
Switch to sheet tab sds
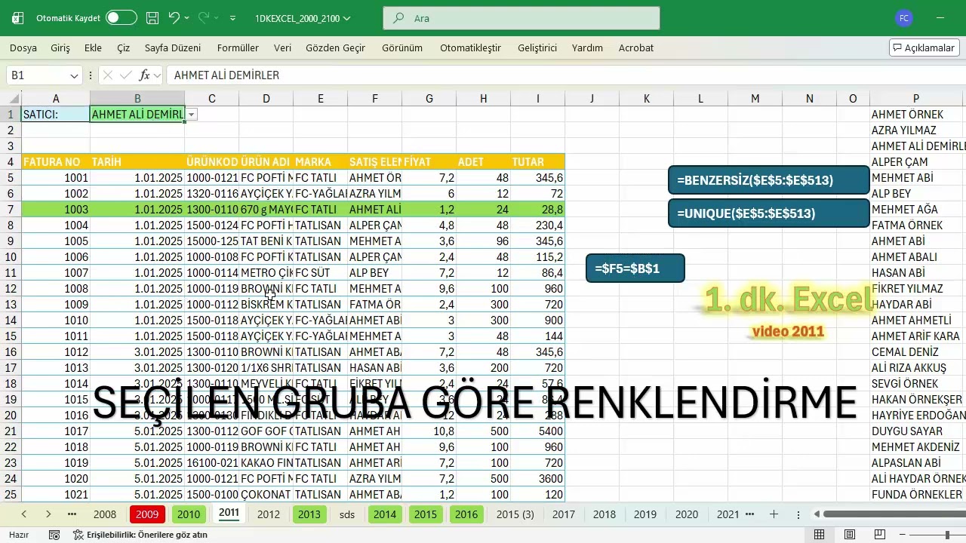pos(347,514)
